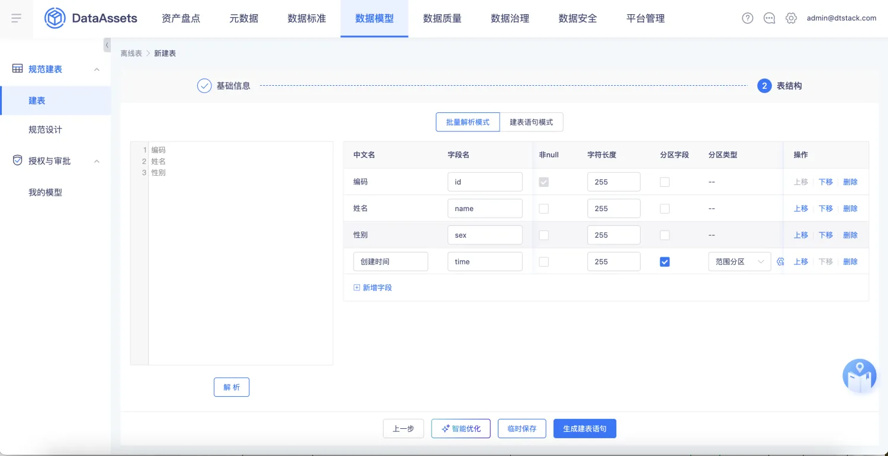Open the chat message icon
Image resolution: width=888 pixels, height=456 pixels.
click(770, 18)
